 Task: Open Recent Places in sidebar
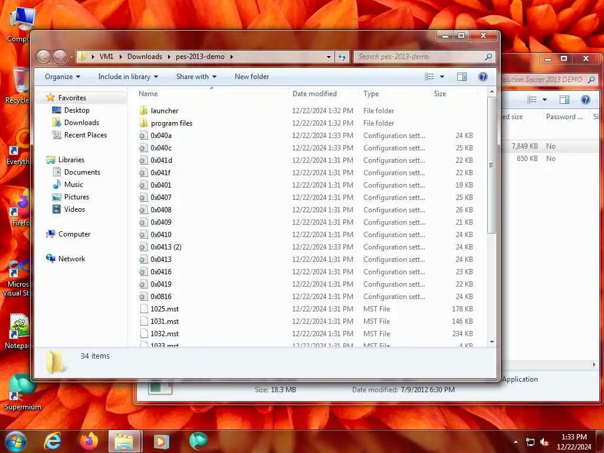pos(85,135)
